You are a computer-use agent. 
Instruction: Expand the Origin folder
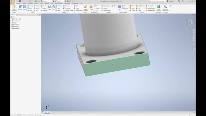[11, 23]
